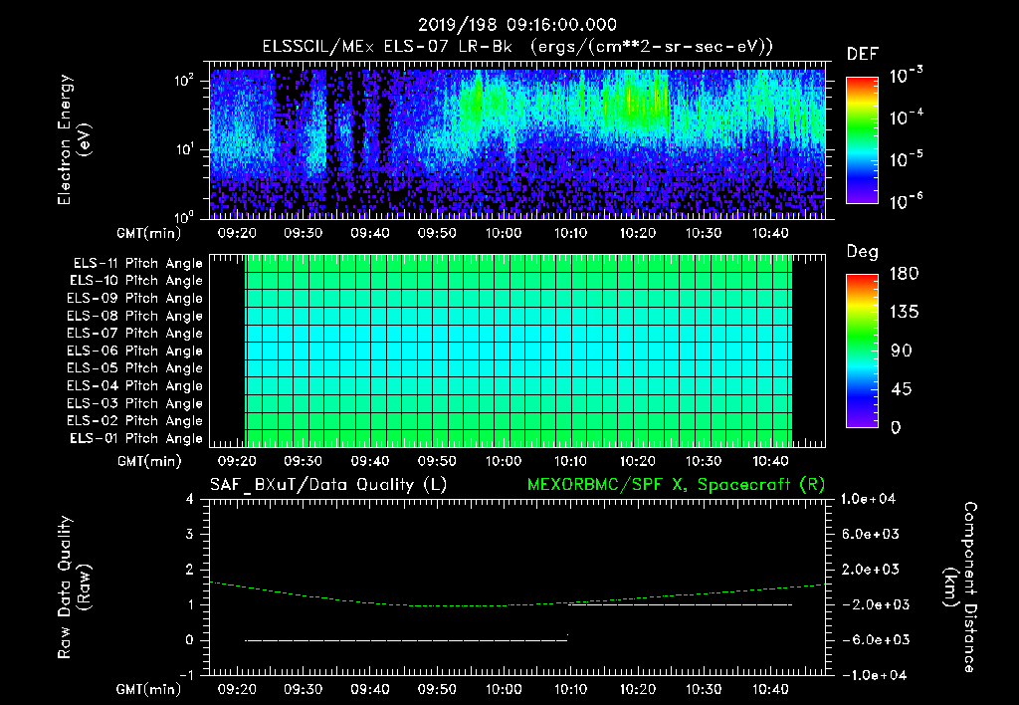Click the 10^-5 value on the DEF scale
Viewport: 1019px width, 705px height.
[906, 158]
